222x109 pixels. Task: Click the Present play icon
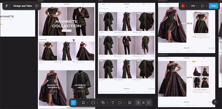pos(203,6)
